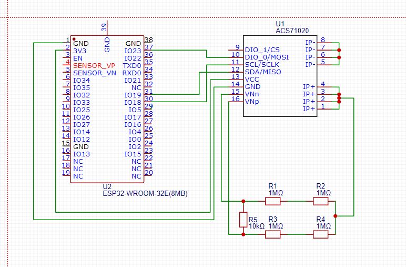
Task: Click the IO23 pin label
Action: click(133, 51)
